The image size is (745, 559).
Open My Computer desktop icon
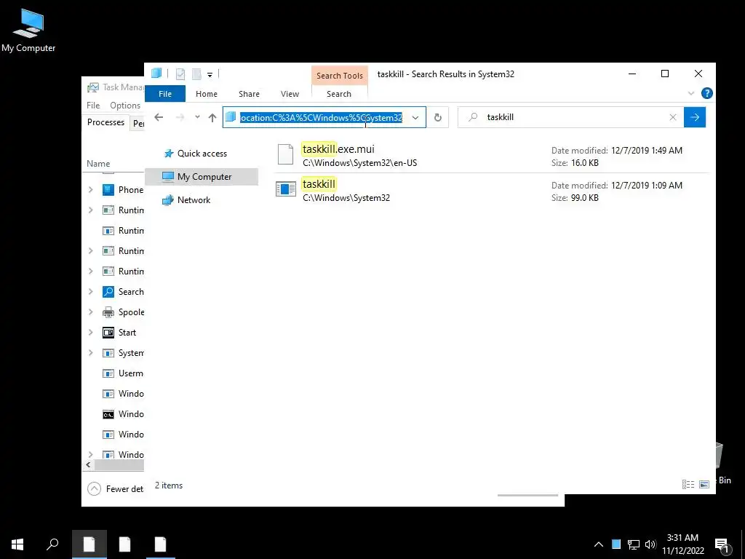point(28,31)
